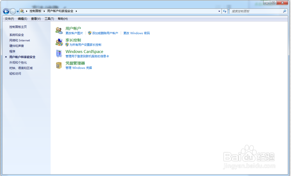291x176 pixels.
Task: Click the refresh button beside address bar
Action: (x=225, y=11)
